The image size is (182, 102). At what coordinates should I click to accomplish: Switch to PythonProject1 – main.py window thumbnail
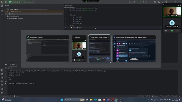click(x=48, y=49)
